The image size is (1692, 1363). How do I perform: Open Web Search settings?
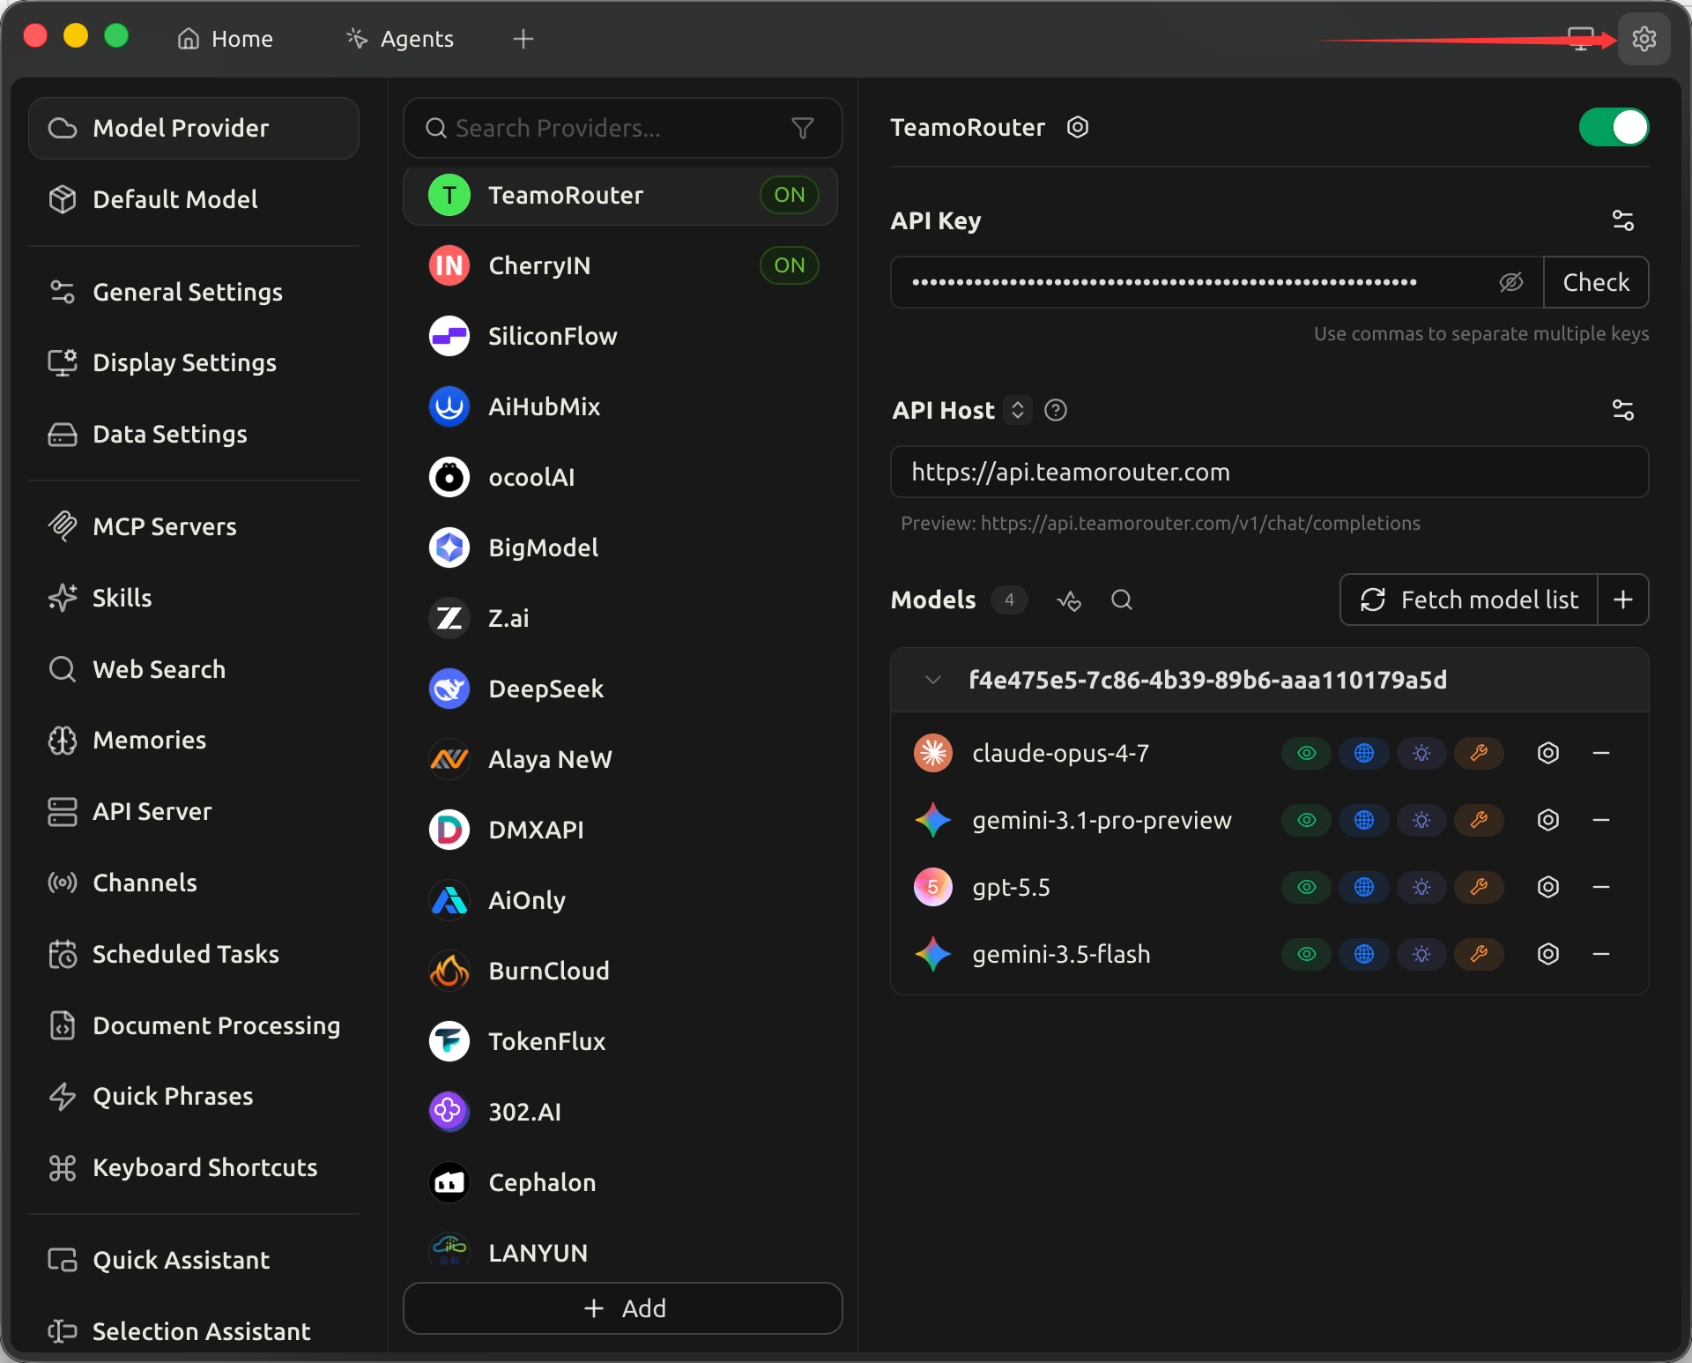(x=194, y=669)
